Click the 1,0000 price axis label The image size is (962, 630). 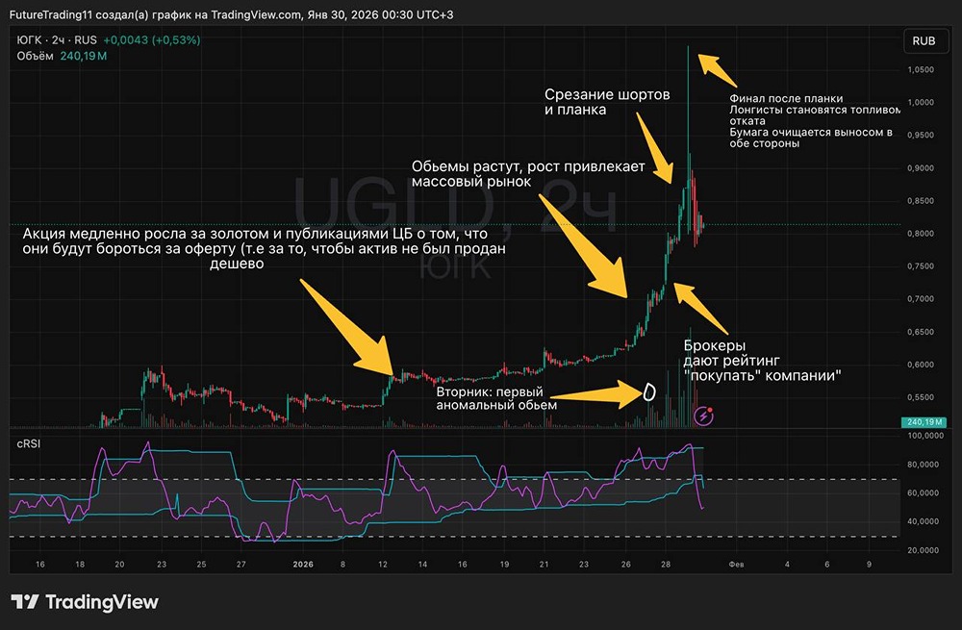pos(921,103)
